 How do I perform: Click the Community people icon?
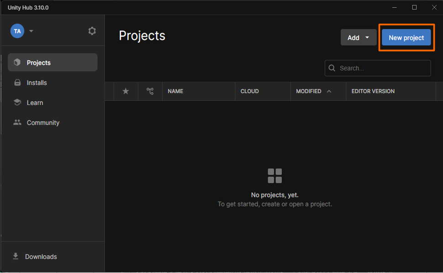coord(17,122)
